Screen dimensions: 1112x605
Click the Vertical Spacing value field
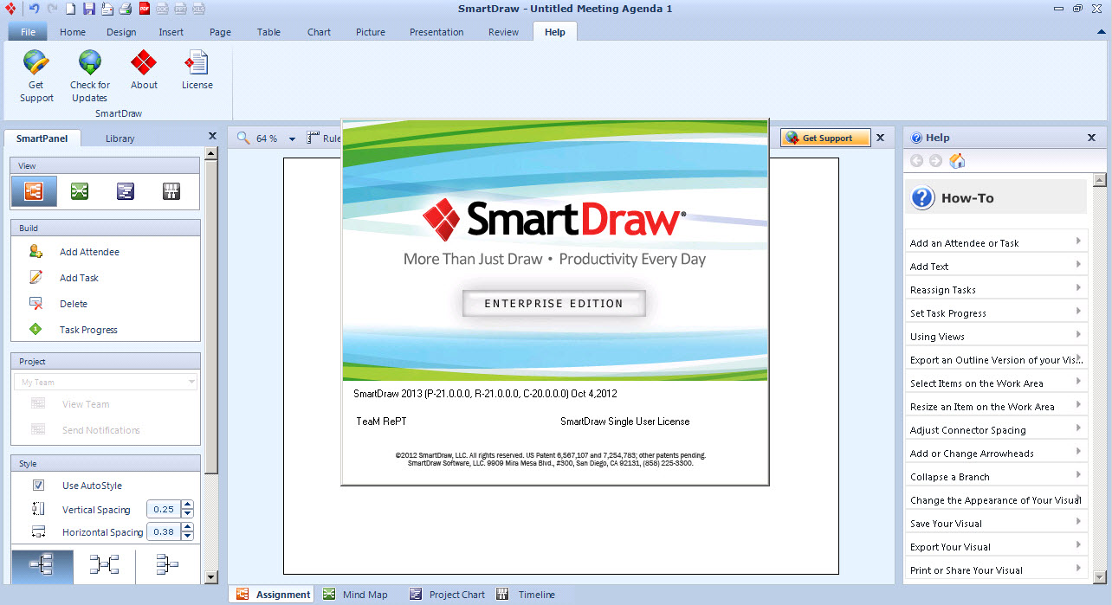pos(164,510)
